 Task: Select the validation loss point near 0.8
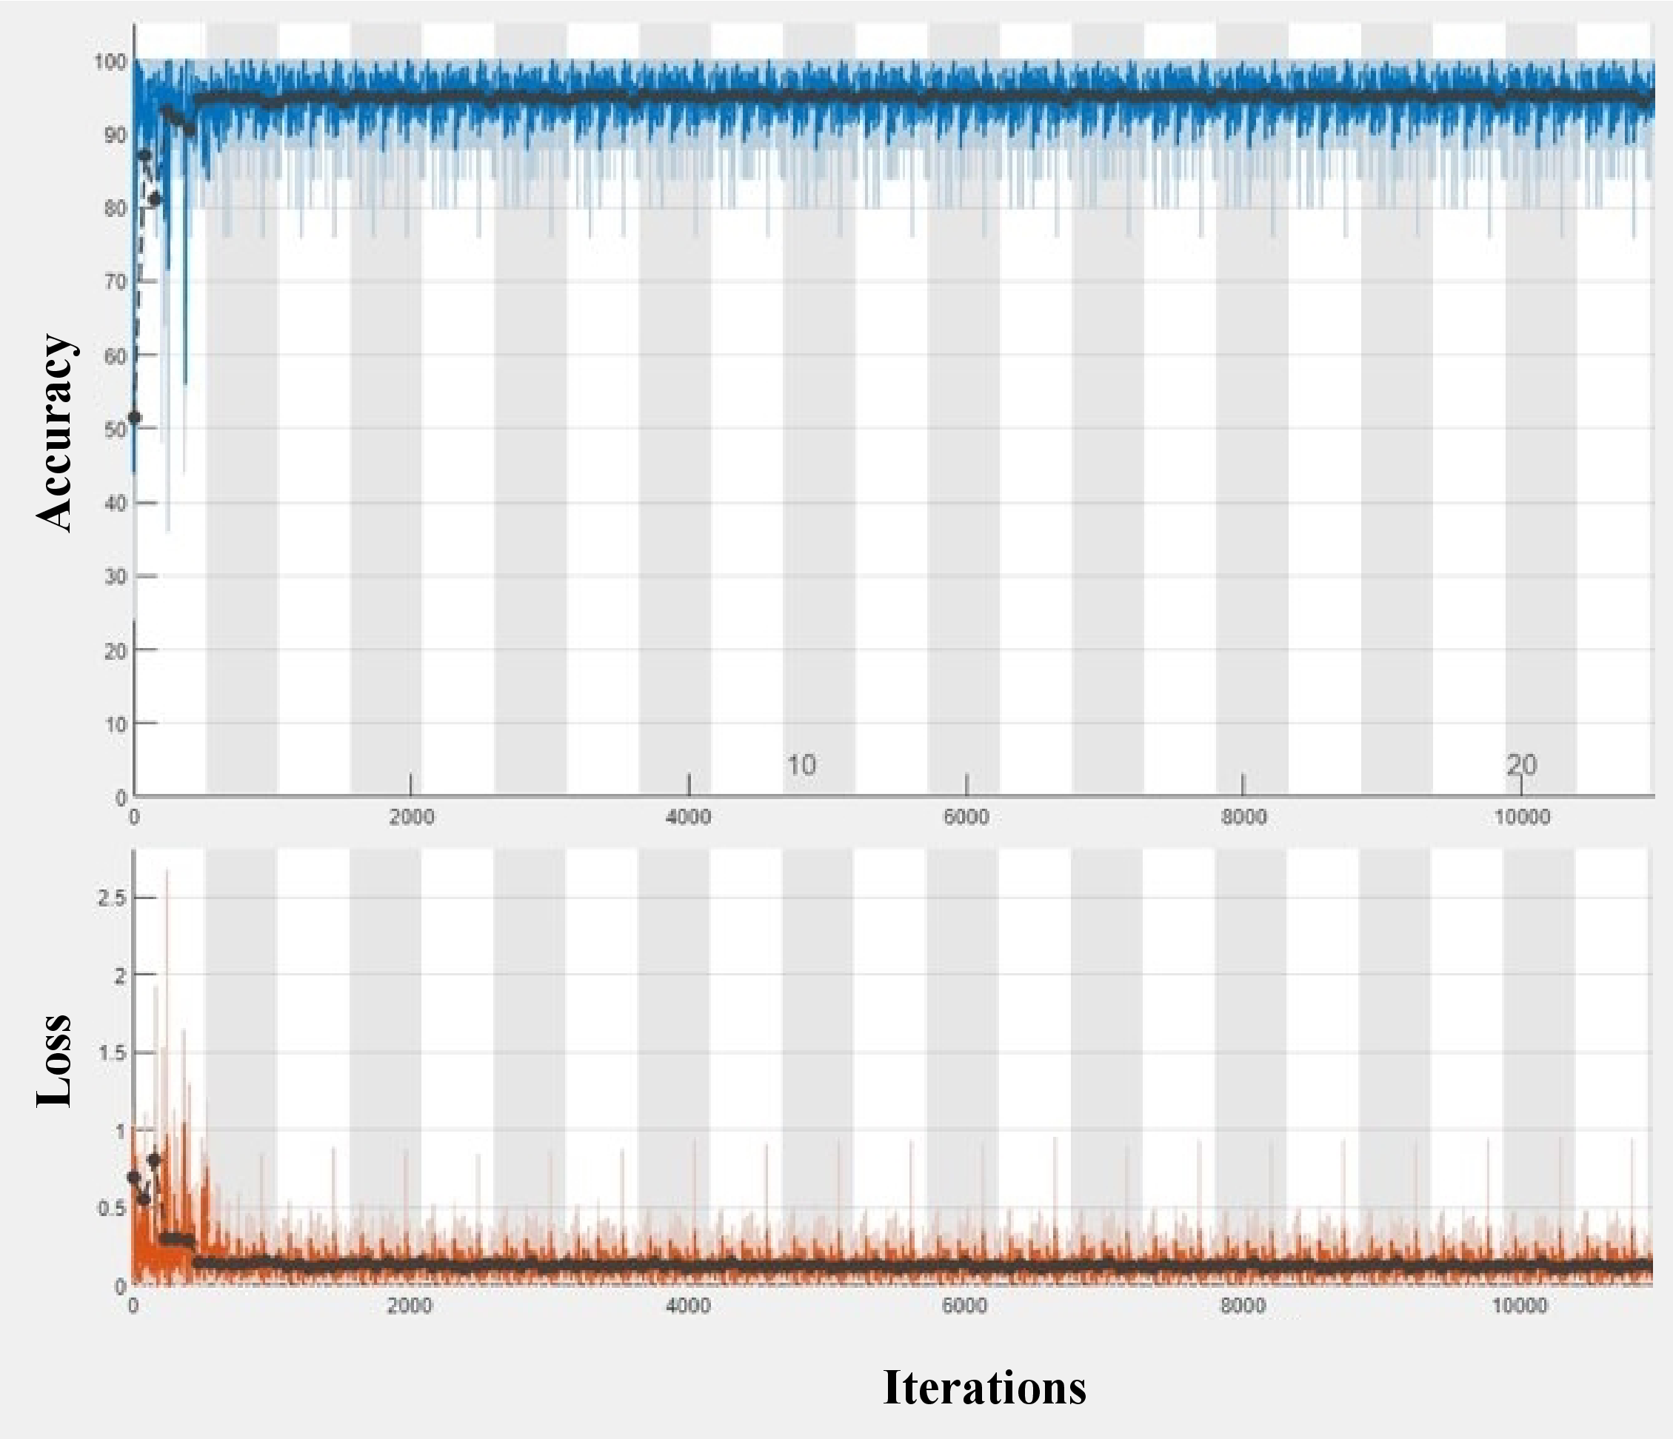[x=154, y=1160]
